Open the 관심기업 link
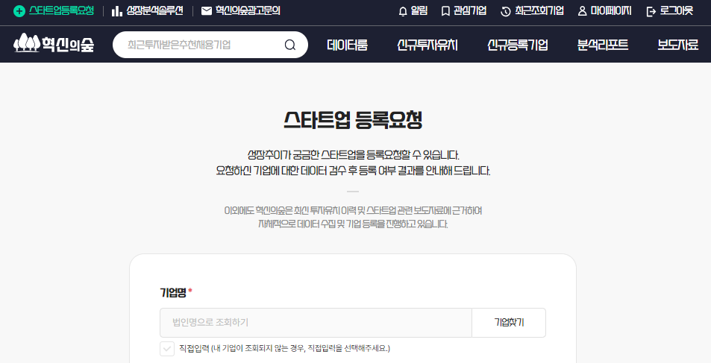 470,11
